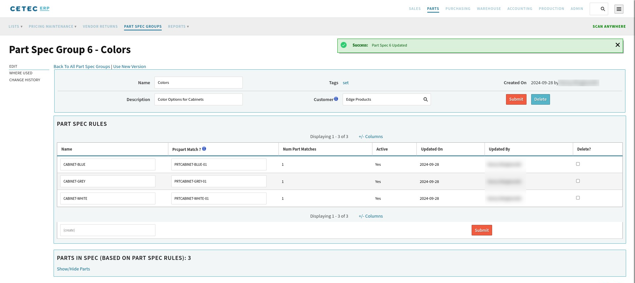Check Delete box for CABINET-GREY rule
The image size is (635, 283).
(x=578, y=181)
